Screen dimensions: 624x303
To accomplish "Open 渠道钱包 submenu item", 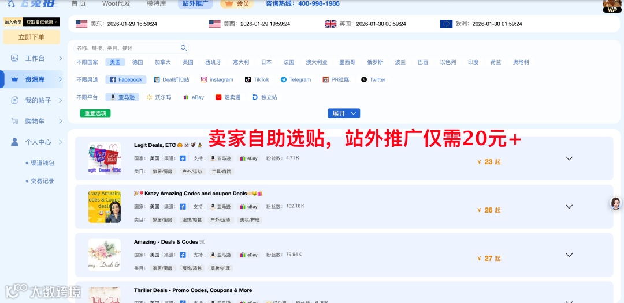I will [x=42, y=162].
